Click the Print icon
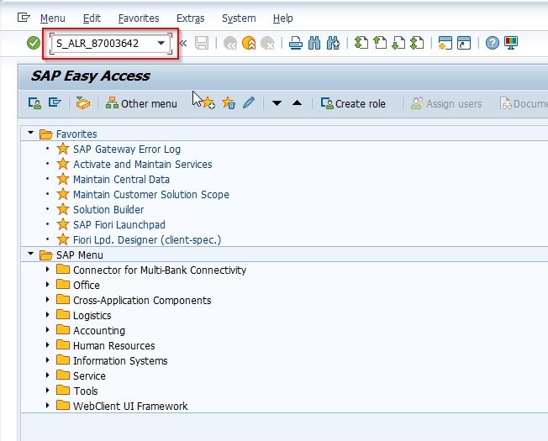This screenshot has width=548, height=441. 296,44
